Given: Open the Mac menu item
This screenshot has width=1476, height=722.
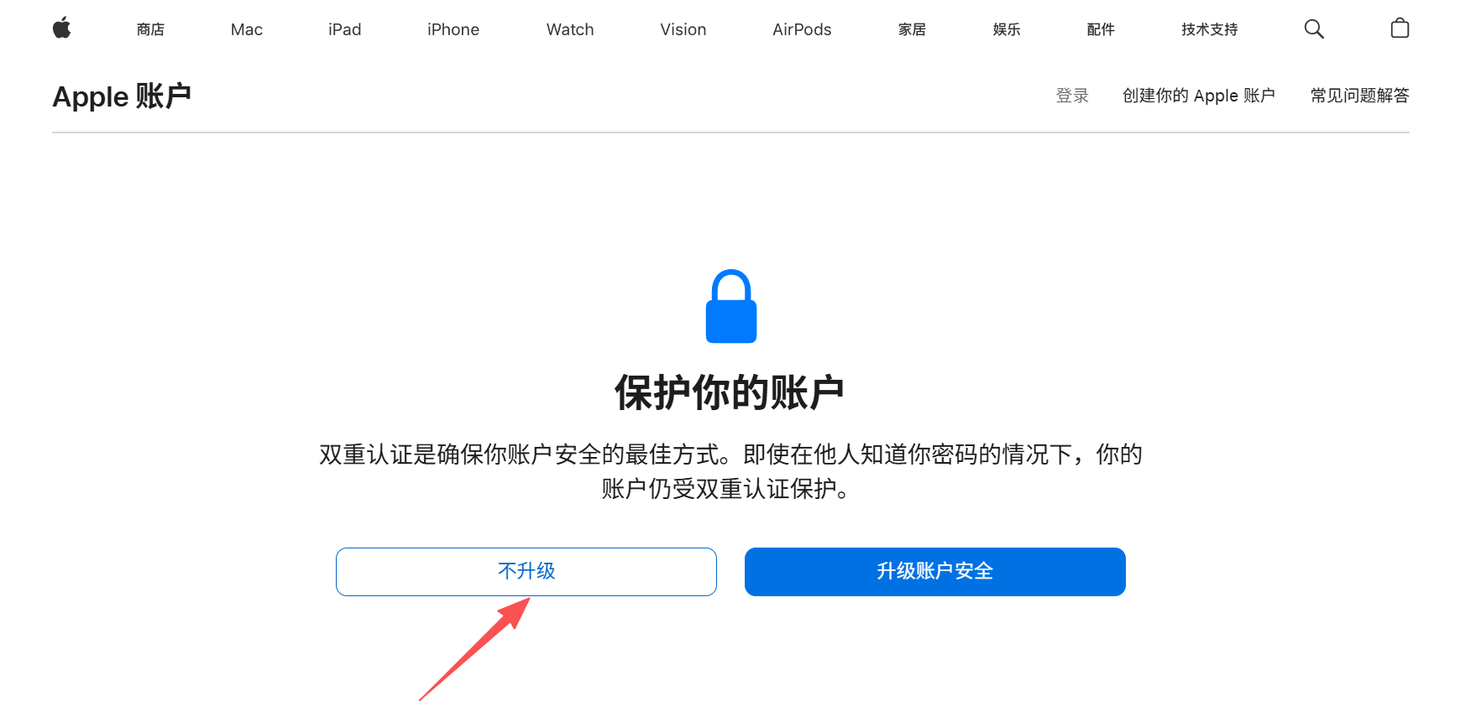Looking at the screenshot, I should [x=247, y=29].
